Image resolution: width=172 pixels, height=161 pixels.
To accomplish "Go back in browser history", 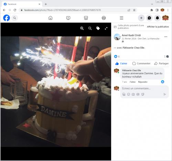I will pyautogui.click(x=4, y=10).
